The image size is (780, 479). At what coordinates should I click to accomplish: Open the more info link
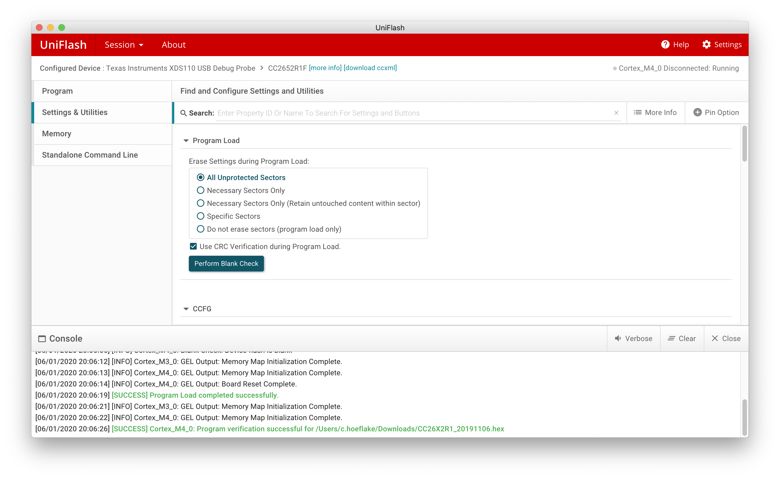pyautogui.click(x=325, y=68)
